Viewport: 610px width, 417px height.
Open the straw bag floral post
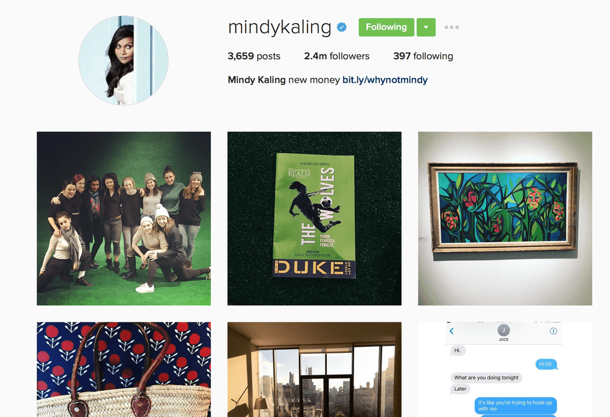click(x=124, y=370)
